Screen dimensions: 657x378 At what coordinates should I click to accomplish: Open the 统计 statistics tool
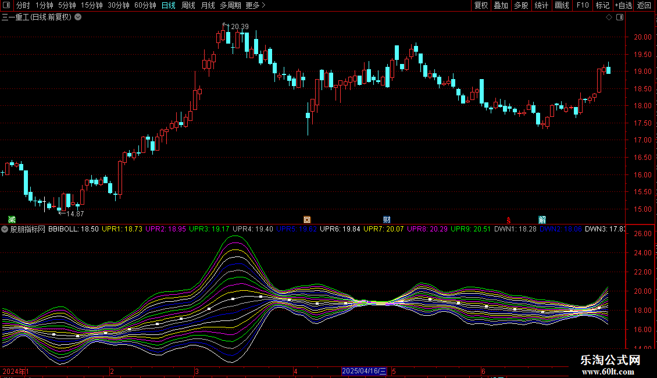coord(541,5)
